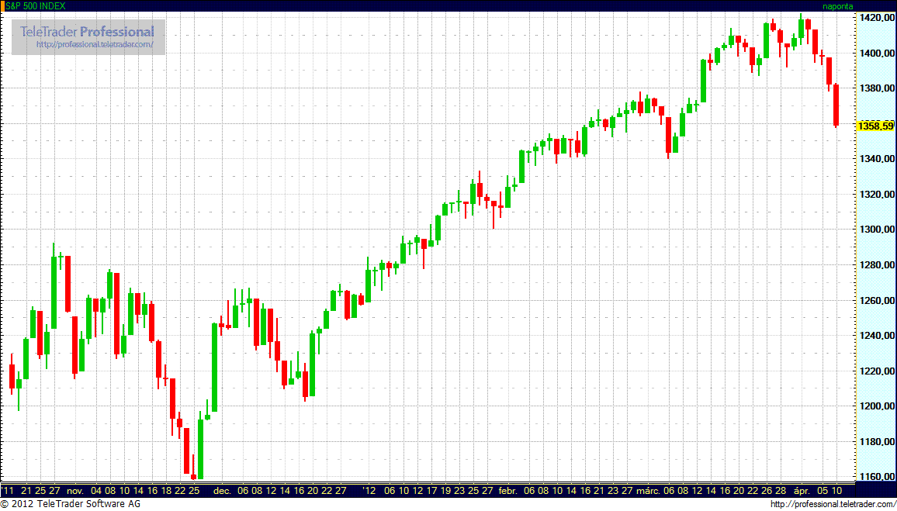The height and width of the screenshot is (511, 897).
Task: Click the '12 year marker on the time axis
Action: (368, 491)
